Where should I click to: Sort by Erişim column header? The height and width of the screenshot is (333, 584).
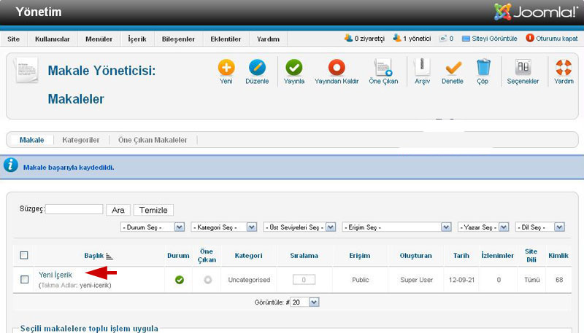[360, 256]
